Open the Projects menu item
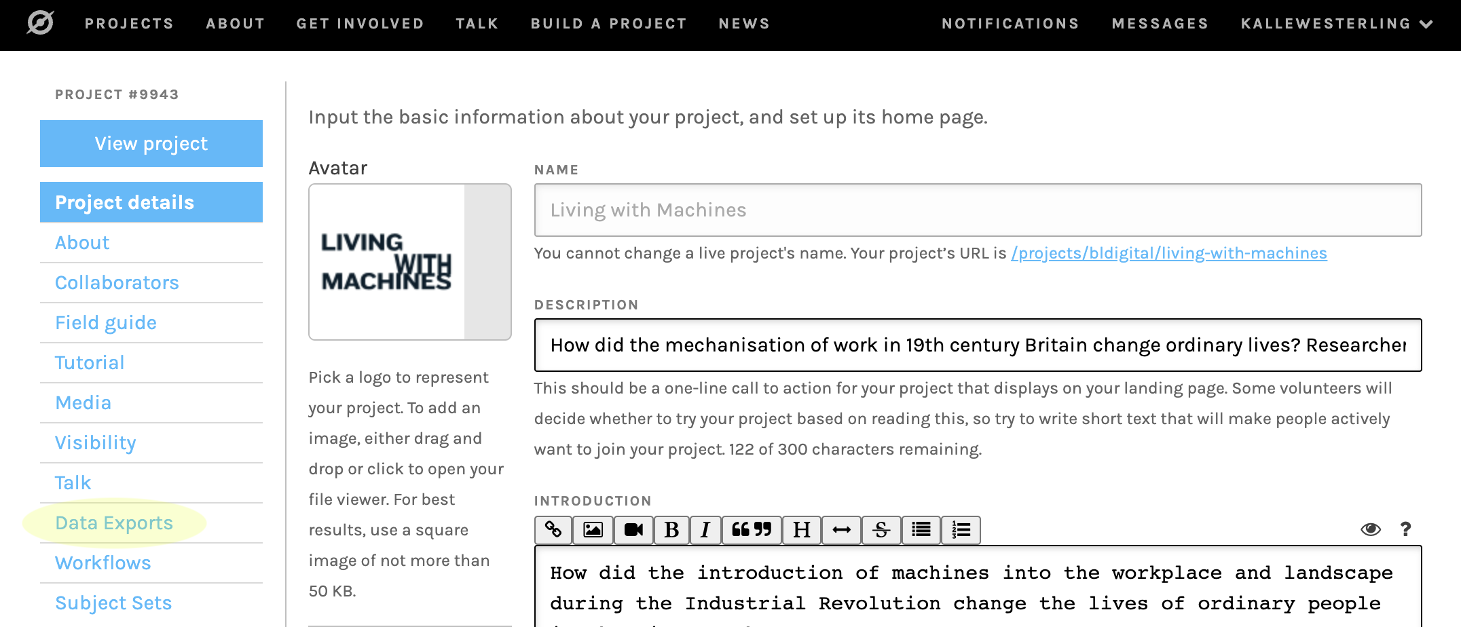1461x627 pixels. coord(129,24)
